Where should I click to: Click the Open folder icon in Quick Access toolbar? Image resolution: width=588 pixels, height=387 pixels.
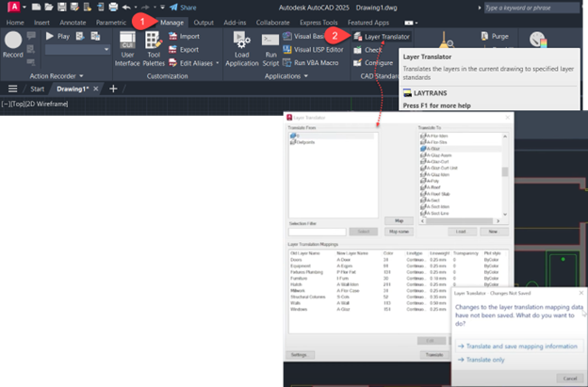point(49,8)
